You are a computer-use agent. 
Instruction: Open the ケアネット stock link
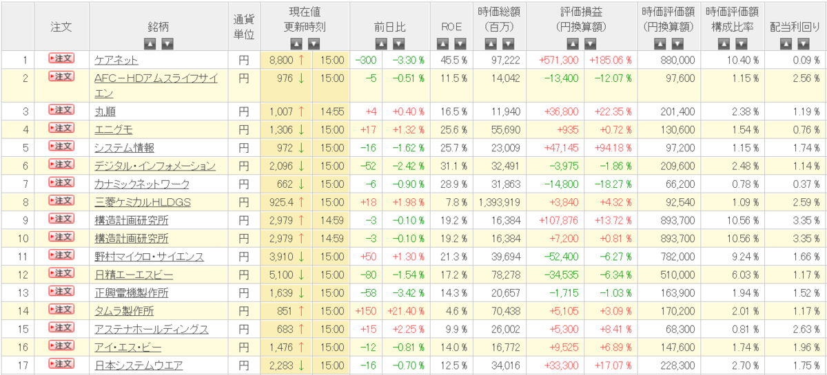pos(116,61)
